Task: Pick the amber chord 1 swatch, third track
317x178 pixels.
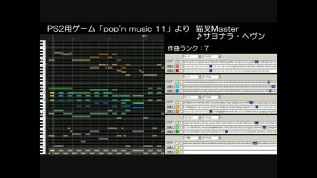Action: click(177, 107)
